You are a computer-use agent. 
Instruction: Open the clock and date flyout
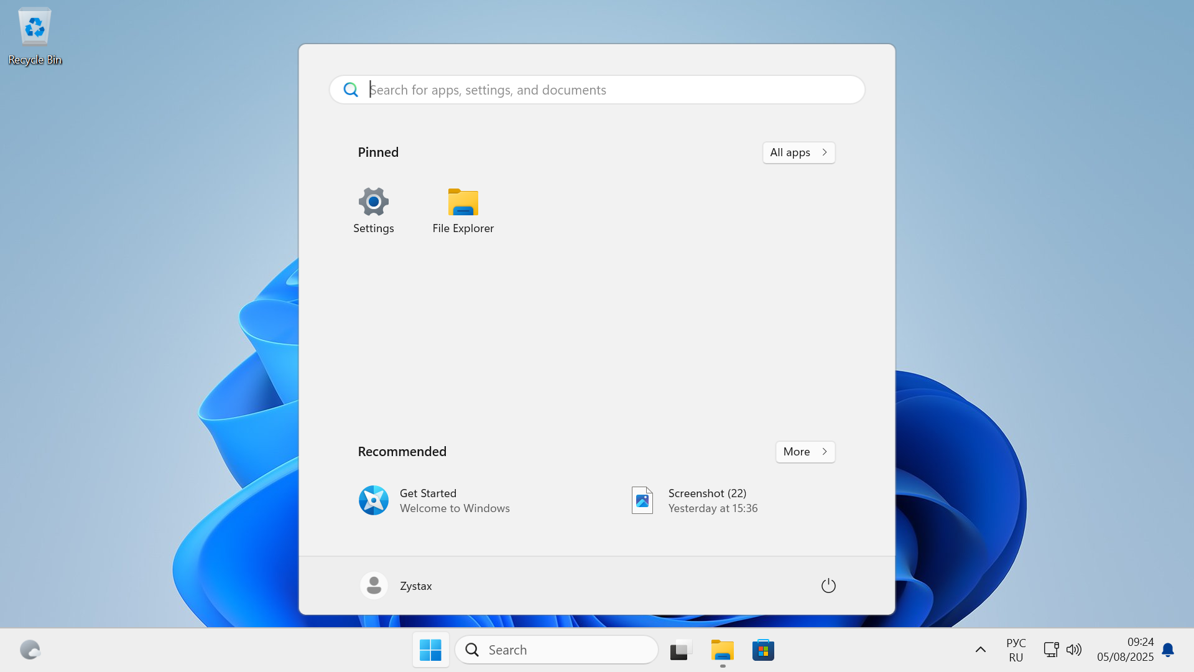1125,650
